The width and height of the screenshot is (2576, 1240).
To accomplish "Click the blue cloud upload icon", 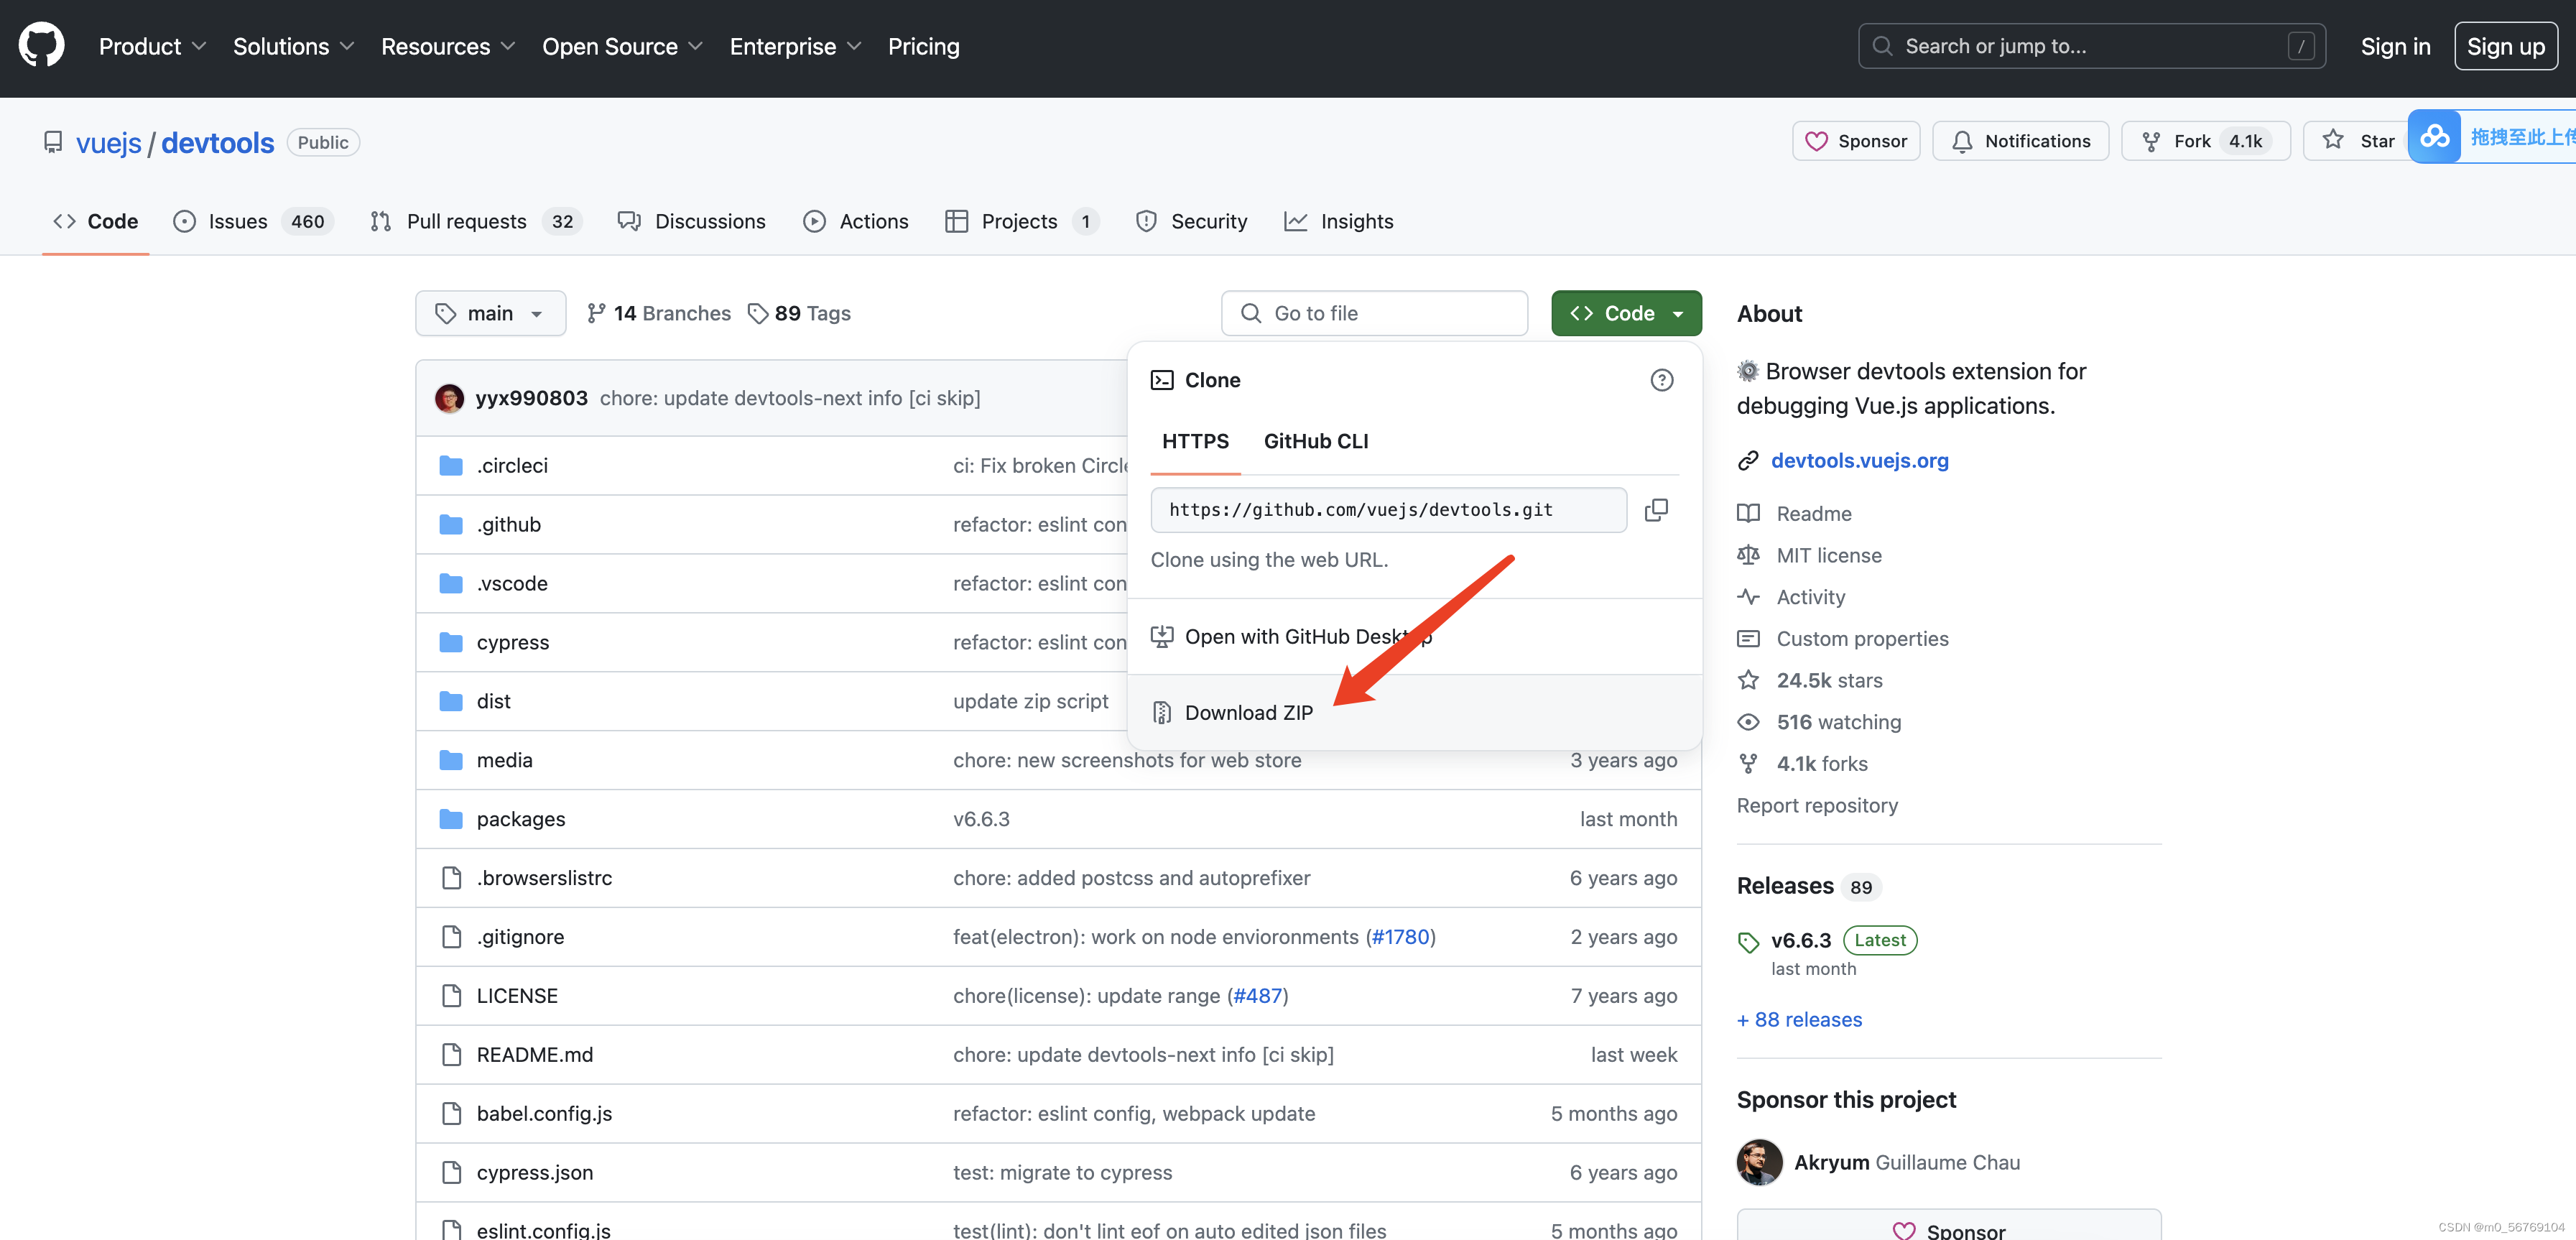I will point(2434,137).
